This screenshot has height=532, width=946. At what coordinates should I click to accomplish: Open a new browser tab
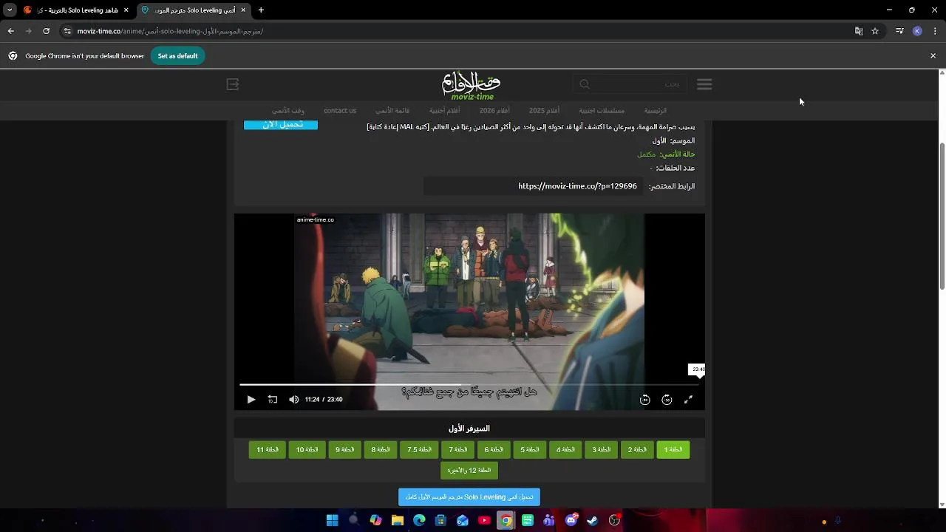tap(261, 10)
